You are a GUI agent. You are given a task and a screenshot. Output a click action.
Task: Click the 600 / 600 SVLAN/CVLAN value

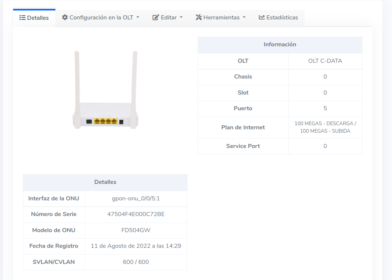click(x=136, y=262)
